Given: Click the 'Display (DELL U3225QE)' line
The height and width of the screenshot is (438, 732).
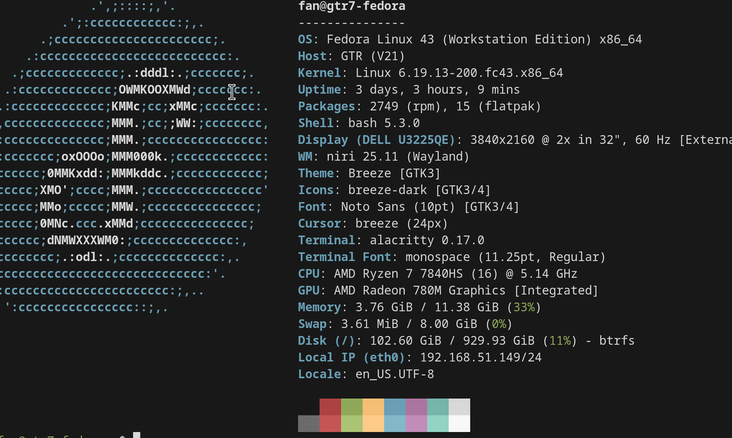Looking at the screenshot, I should (x=515, y=140).
